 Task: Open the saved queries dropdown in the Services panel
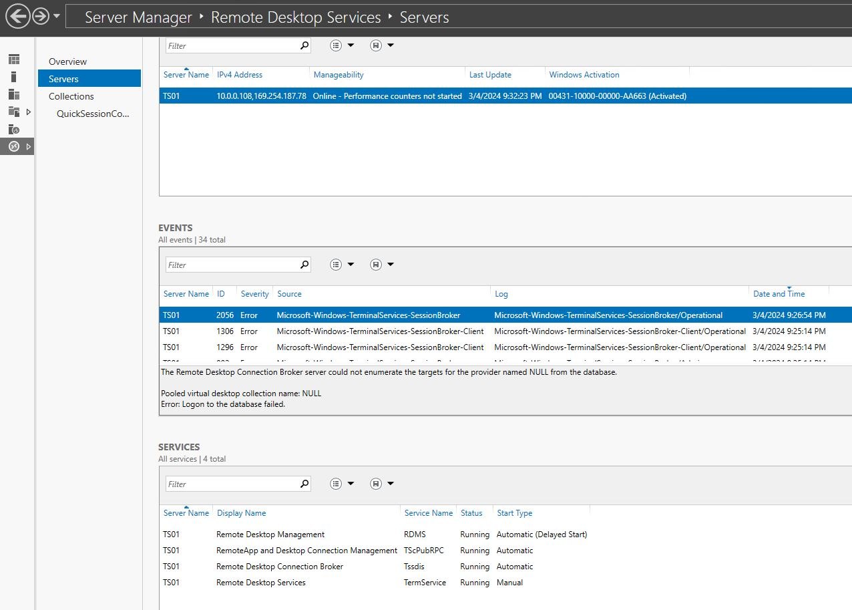pos(391,483)
